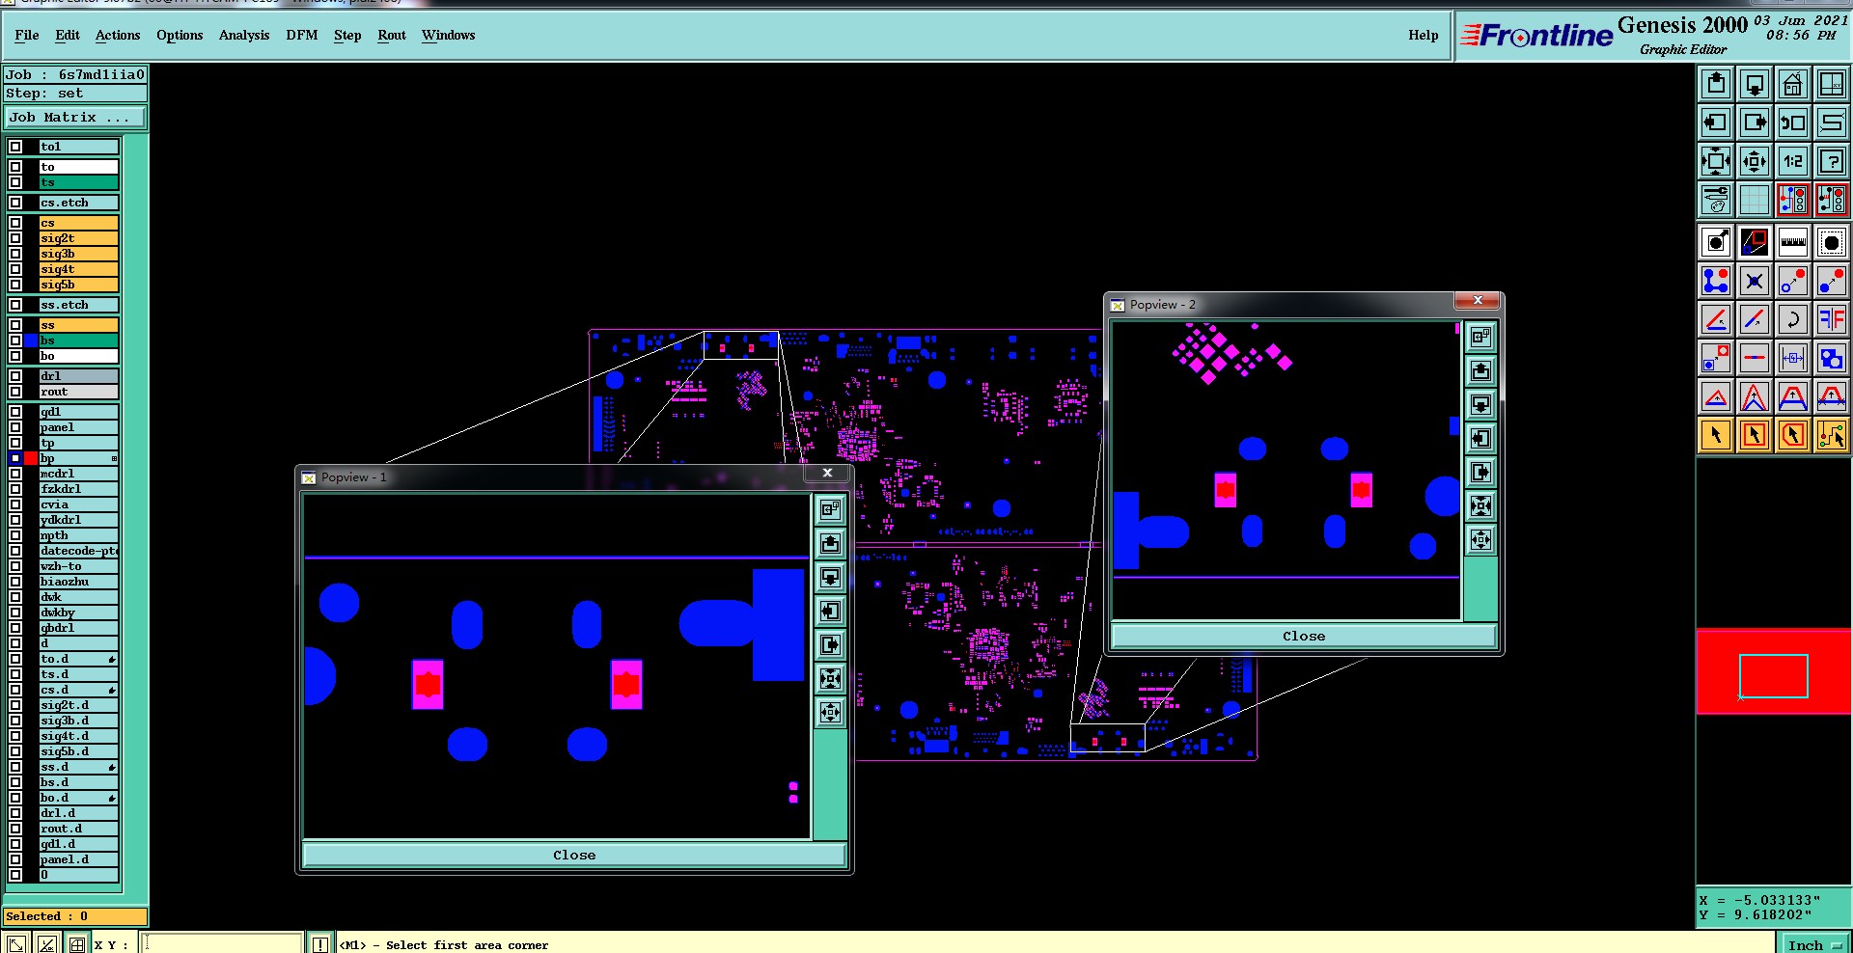Click the Home view icon
Screen dimensions: 1853x953
[1792, 84]
